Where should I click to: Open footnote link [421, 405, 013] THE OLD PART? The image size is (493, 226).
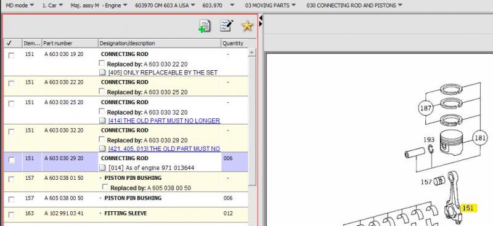(164, 148)
